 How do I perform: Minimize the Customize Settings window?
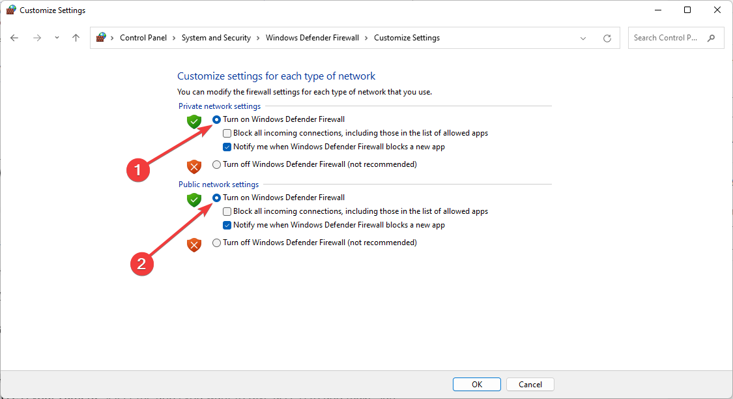point(658,10)
